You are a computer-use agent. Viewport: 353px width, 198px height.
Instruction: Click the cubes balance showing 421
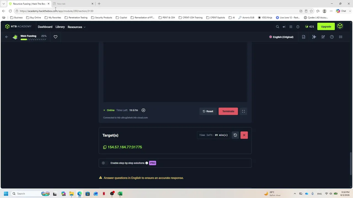tap(309, 27)
